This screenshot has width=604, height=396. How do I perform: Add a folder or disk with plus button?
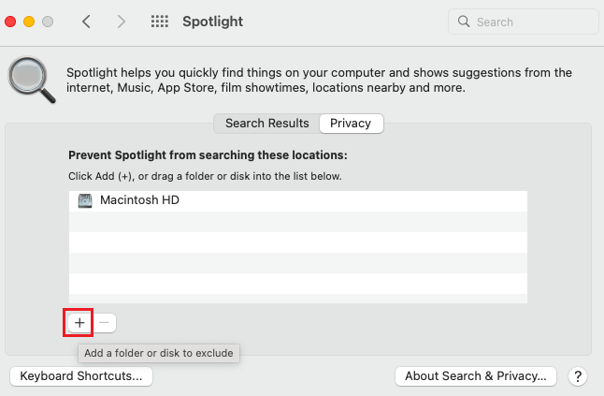[79, 322]
